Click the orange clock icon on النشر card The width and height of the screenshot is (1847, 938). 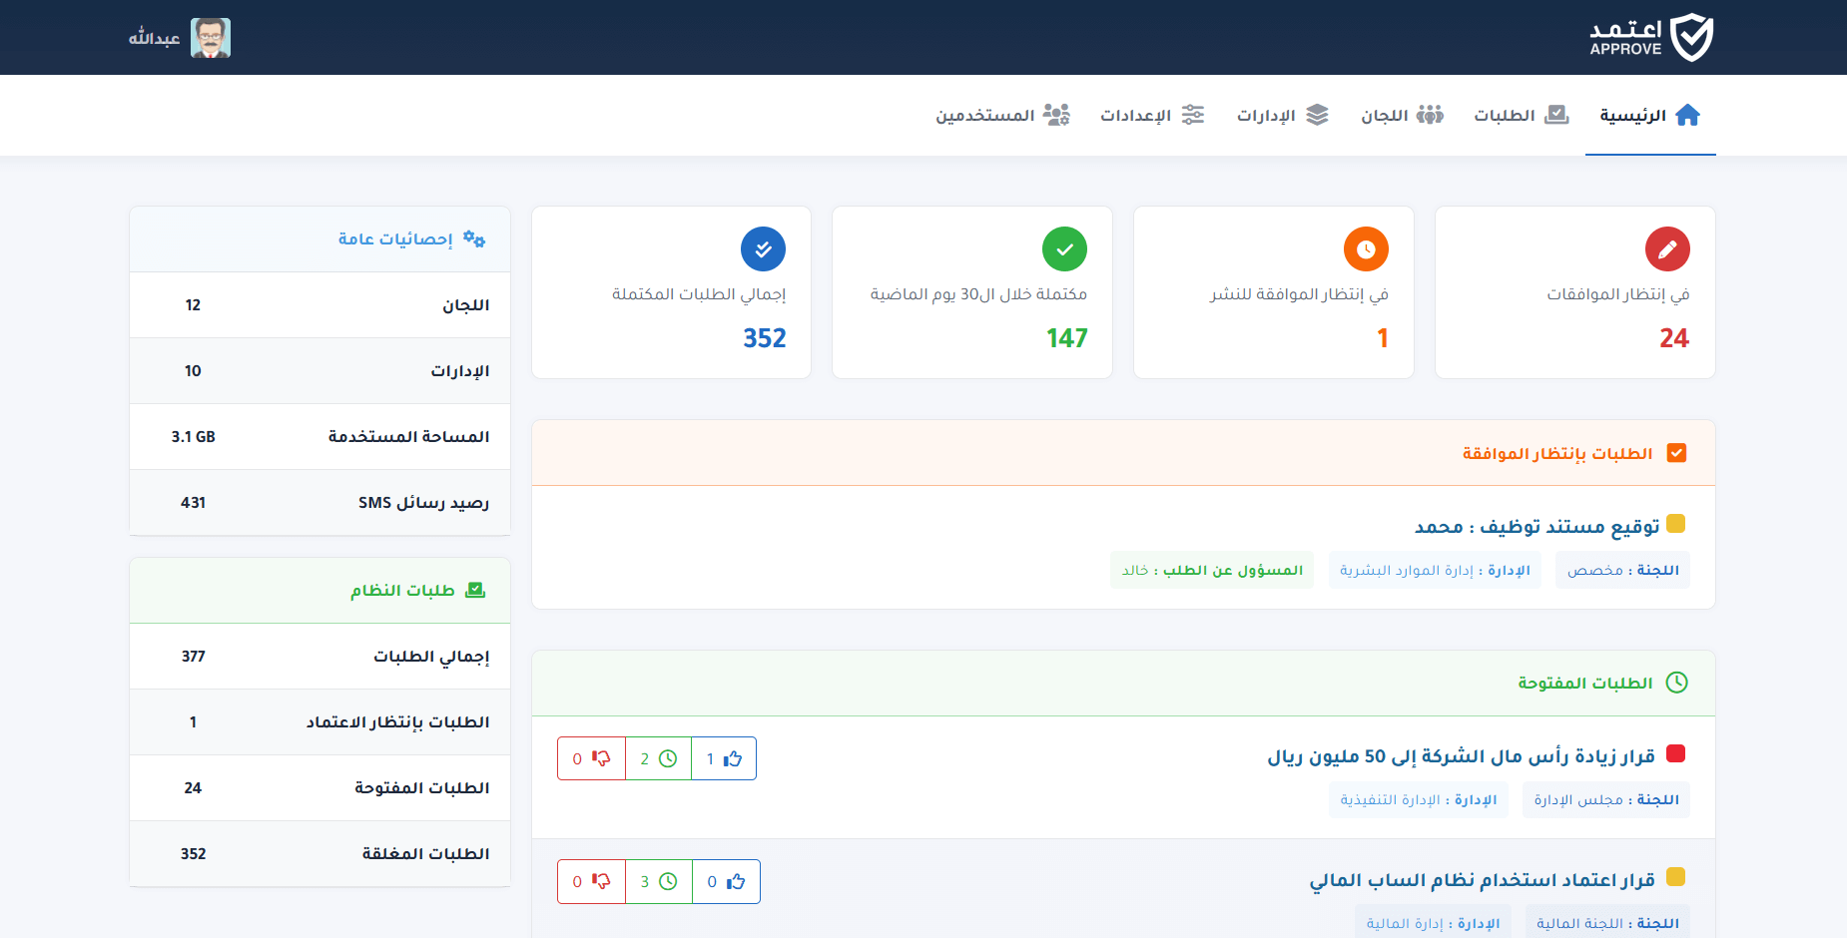pos(1366,249)
